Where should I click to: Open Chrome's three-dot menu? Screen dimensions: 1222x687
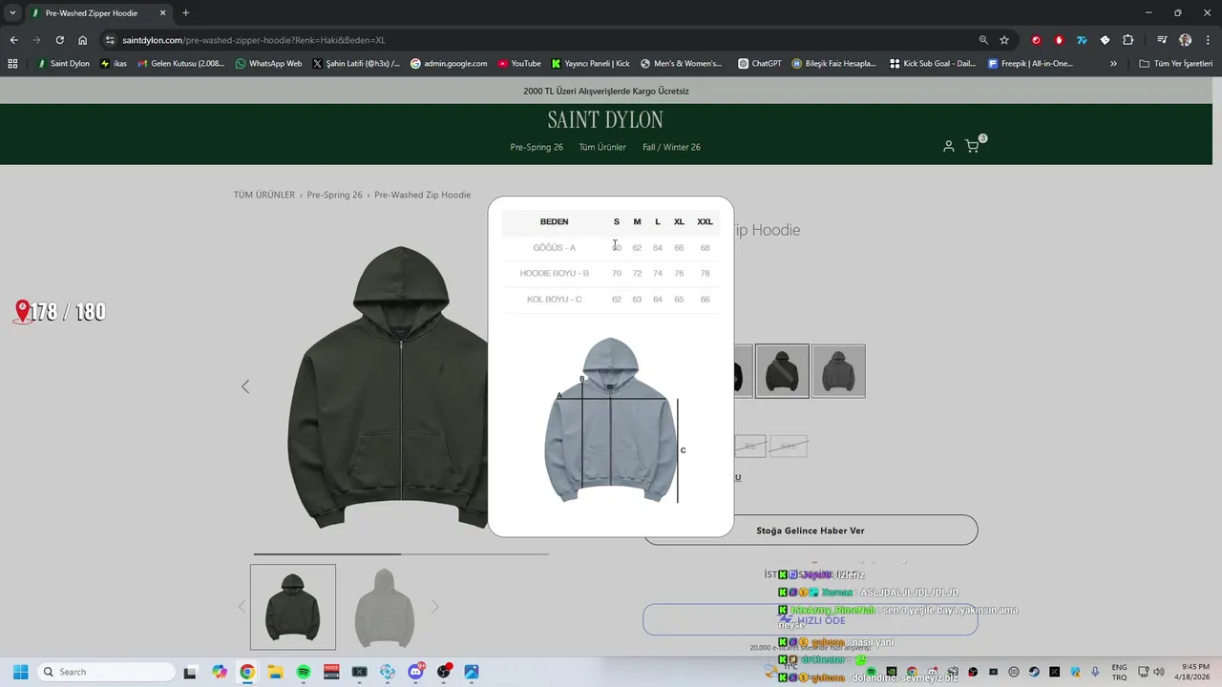1208,40
